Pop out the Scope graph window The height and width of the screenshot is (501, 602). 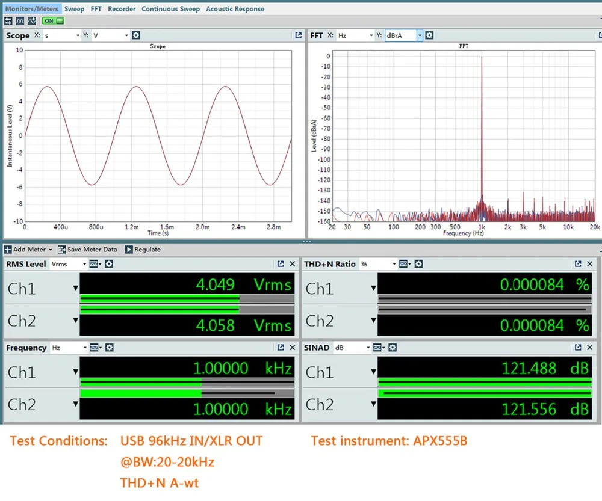point(299,35)
